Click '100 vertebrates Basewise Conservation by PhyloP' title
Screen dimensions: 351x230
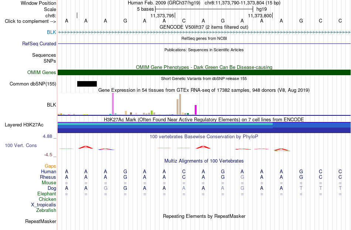[204, 136]
